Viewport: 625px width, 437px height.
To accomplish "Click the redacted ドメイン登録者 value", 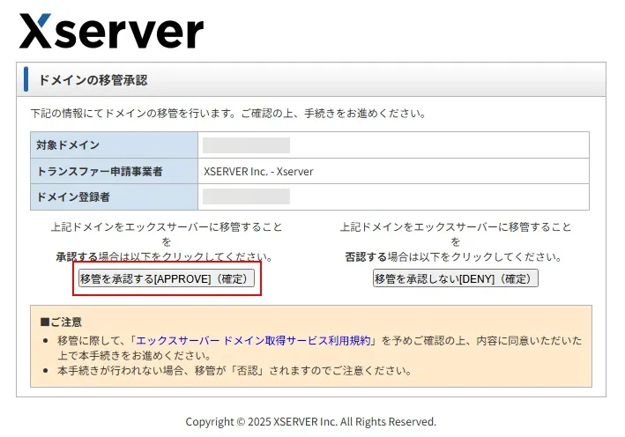I will tap(246, 196).
